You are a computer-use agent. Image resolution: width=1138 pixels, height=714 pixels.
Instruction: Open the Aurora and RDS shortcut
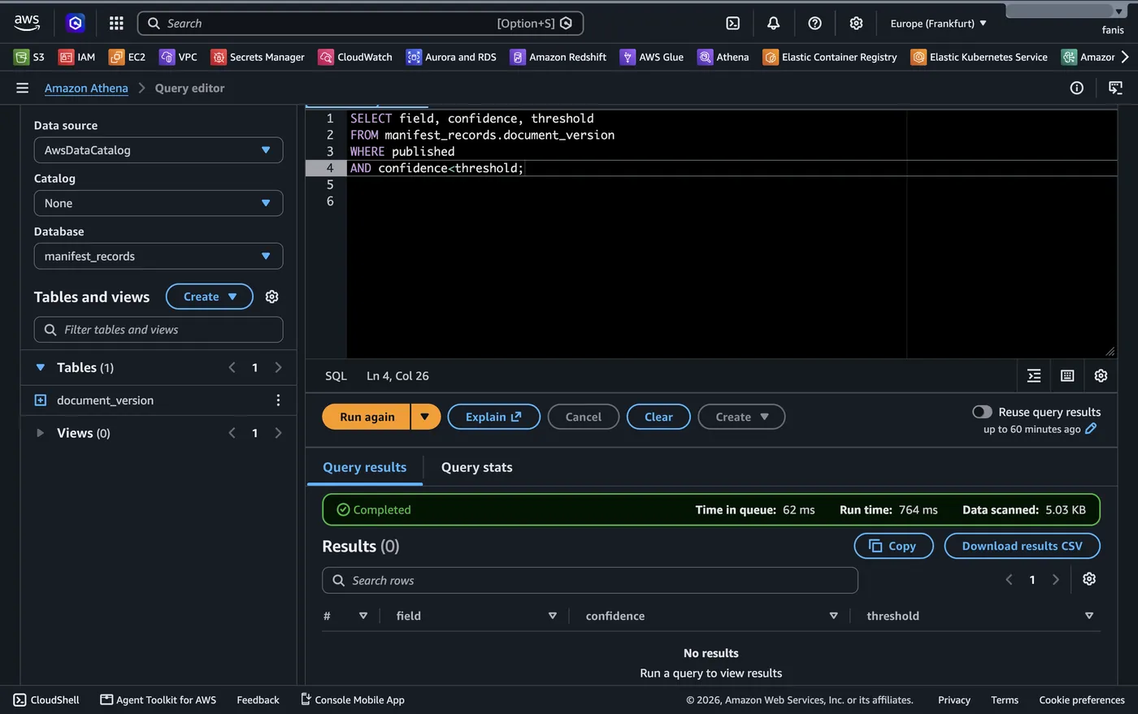coord(451,57)
